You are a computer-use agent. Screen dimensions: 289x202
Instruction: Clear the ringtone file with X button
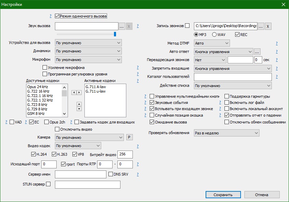coord(129,26)
